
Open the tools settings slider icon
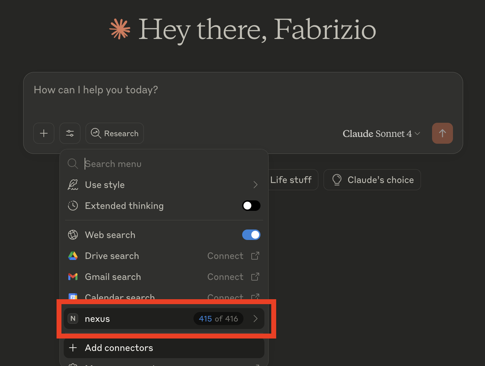[70, 133]
